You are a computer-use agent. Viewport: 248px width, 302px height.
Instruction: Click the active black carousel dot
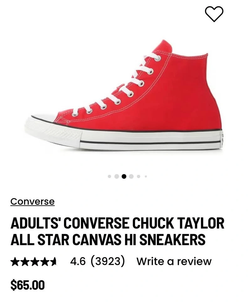[x=124, y=176]
